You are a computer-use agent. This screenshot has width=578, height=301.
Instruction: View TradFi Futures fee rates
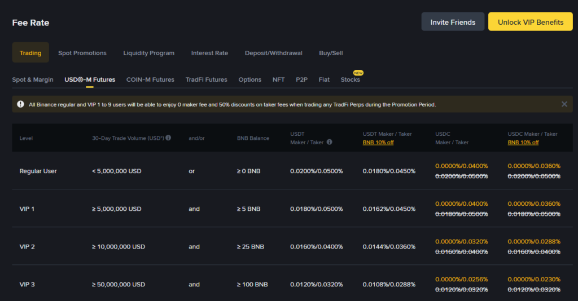[207, 79]
